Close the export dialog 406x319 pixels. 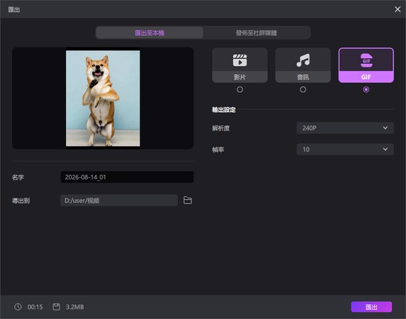coord(397,9)
